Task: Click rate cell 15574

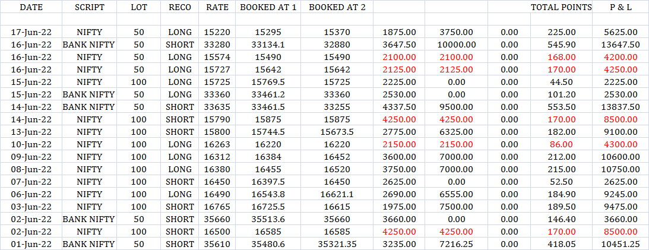Action: 217,57
